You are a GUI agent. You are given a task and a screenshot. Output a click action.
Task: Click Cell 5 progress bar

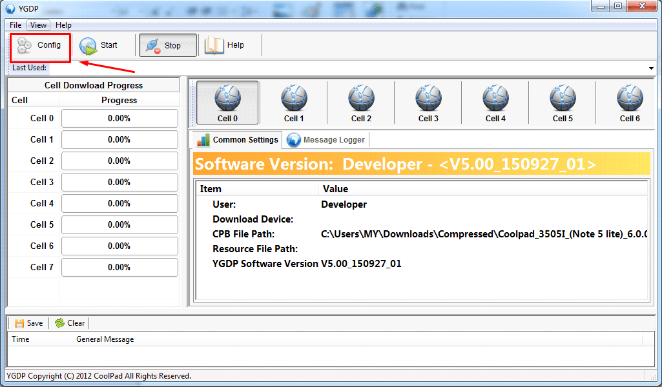pos(119,224)
